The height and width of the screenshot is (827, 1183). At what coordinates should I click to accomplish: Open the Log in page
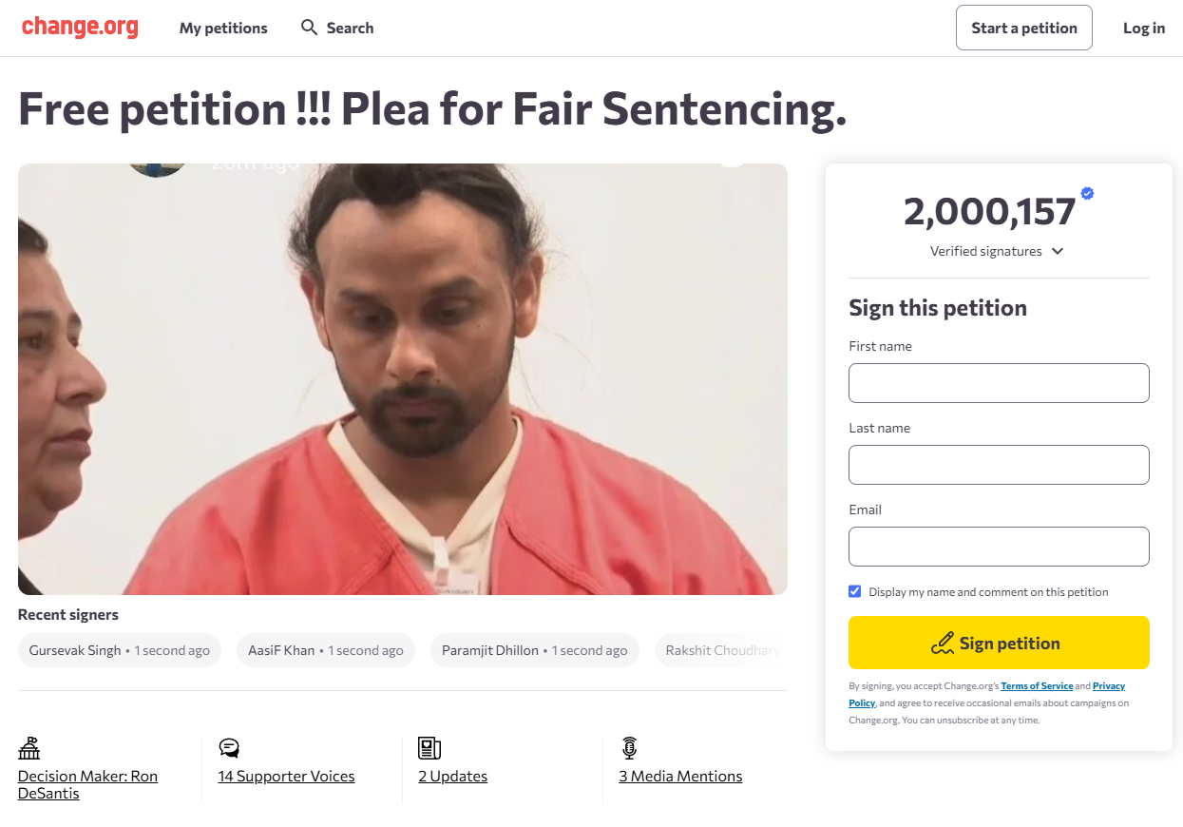1144,28
